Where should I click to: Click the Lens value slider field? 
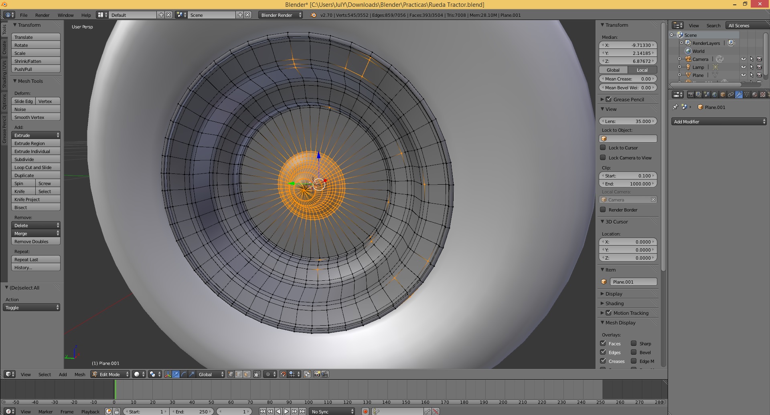[x=628, y=121]
